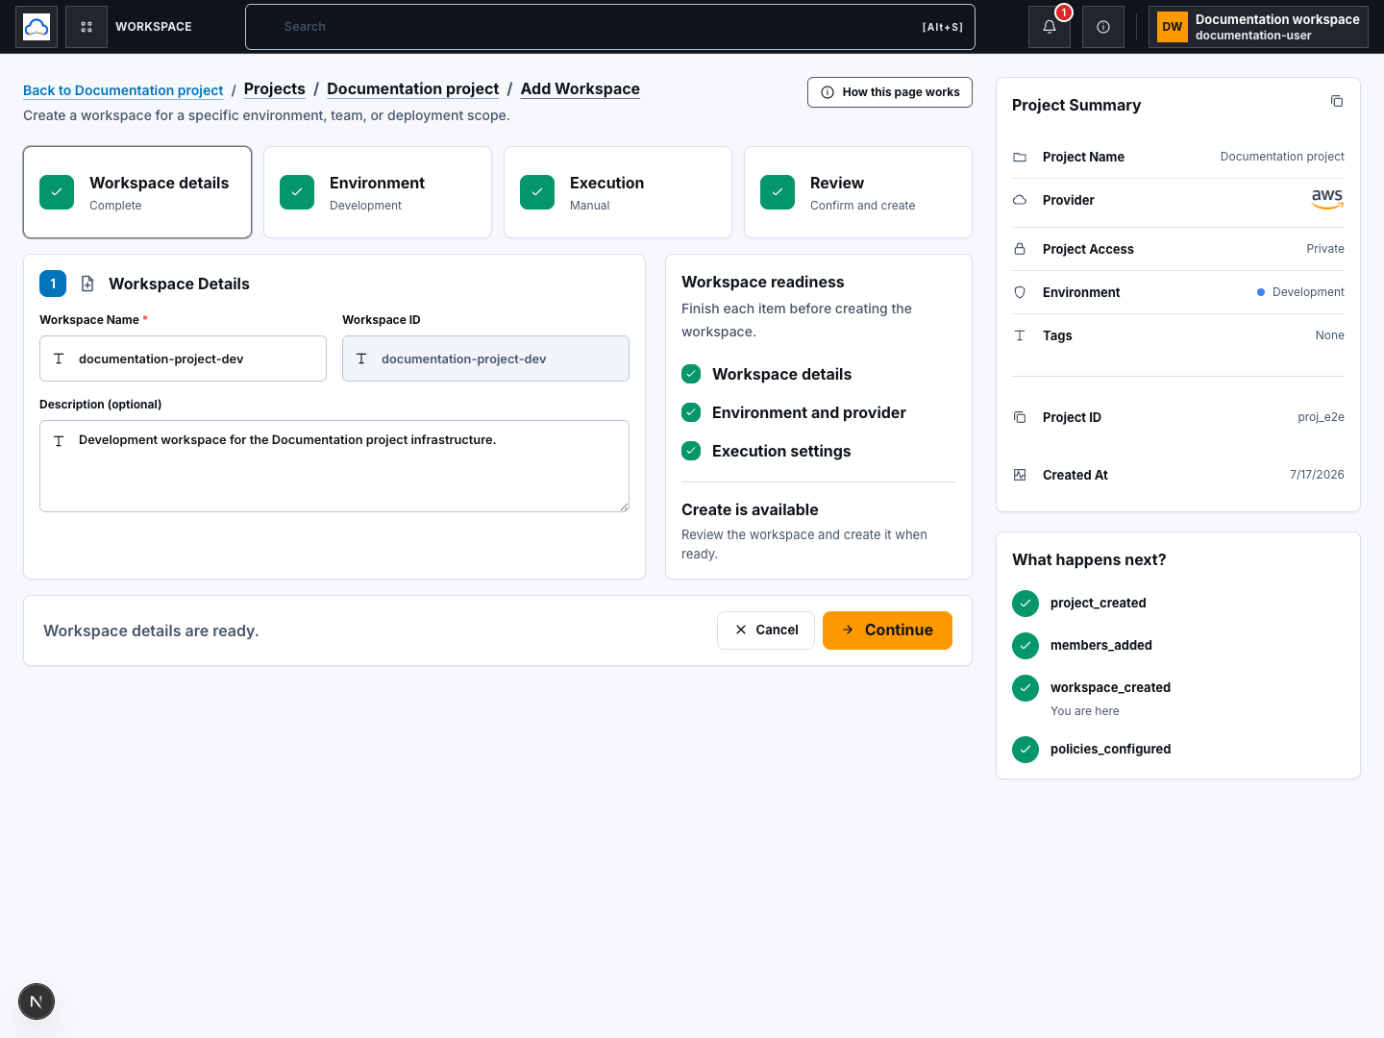The image size is (1384, 1038).
Task: Click the Next.js N badge at bottom left
Action: click(37, 1001)
